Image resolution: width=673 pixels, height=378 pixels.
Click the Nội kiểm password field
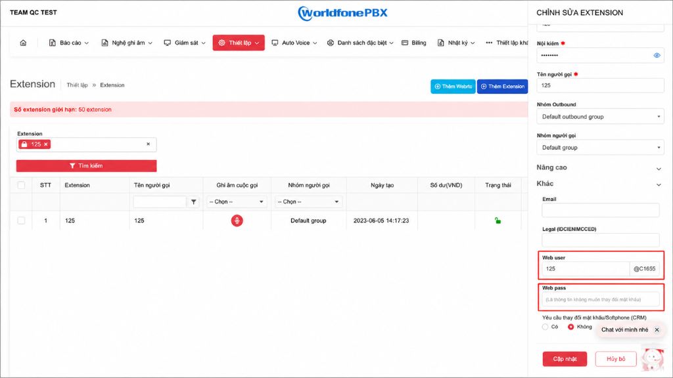pos(600,55)
